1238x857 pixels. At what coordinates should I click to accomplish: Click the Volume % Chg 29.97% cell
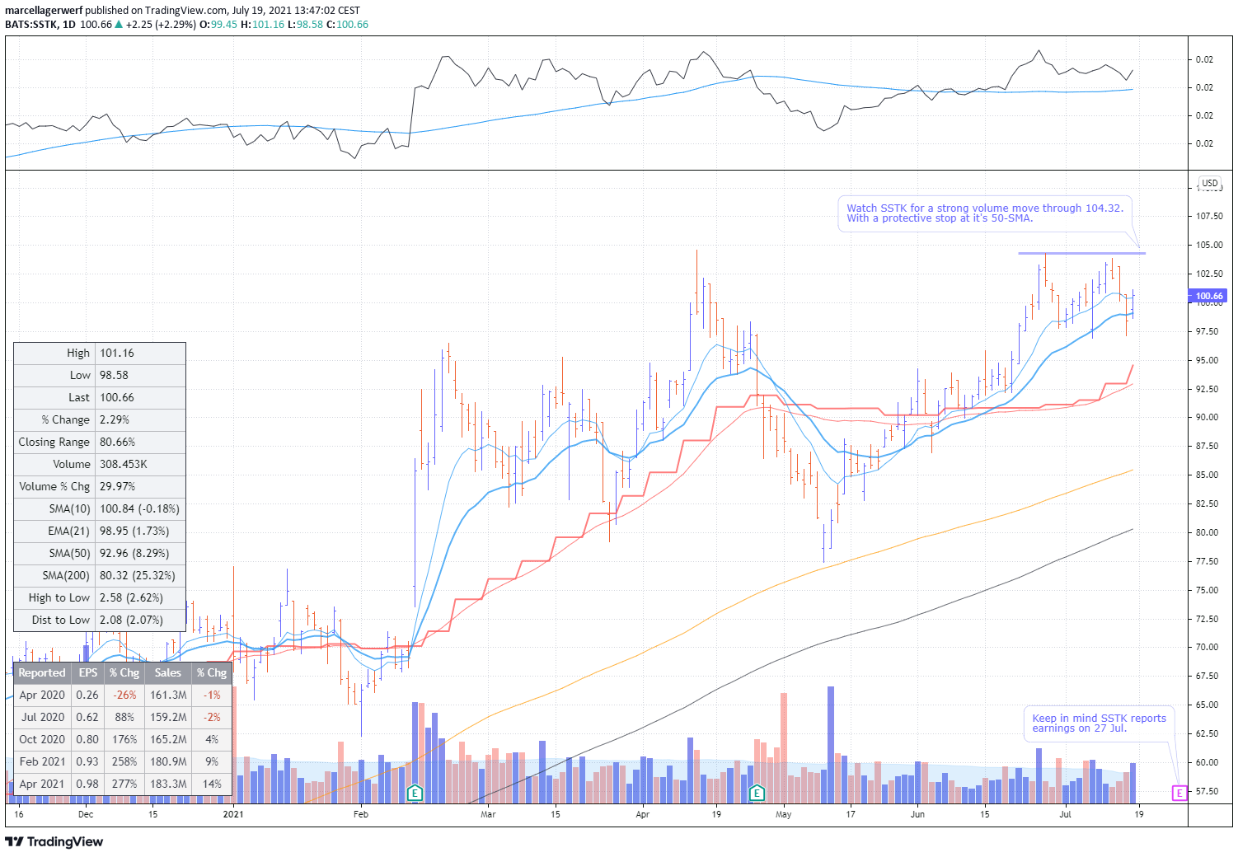(141, 486)
